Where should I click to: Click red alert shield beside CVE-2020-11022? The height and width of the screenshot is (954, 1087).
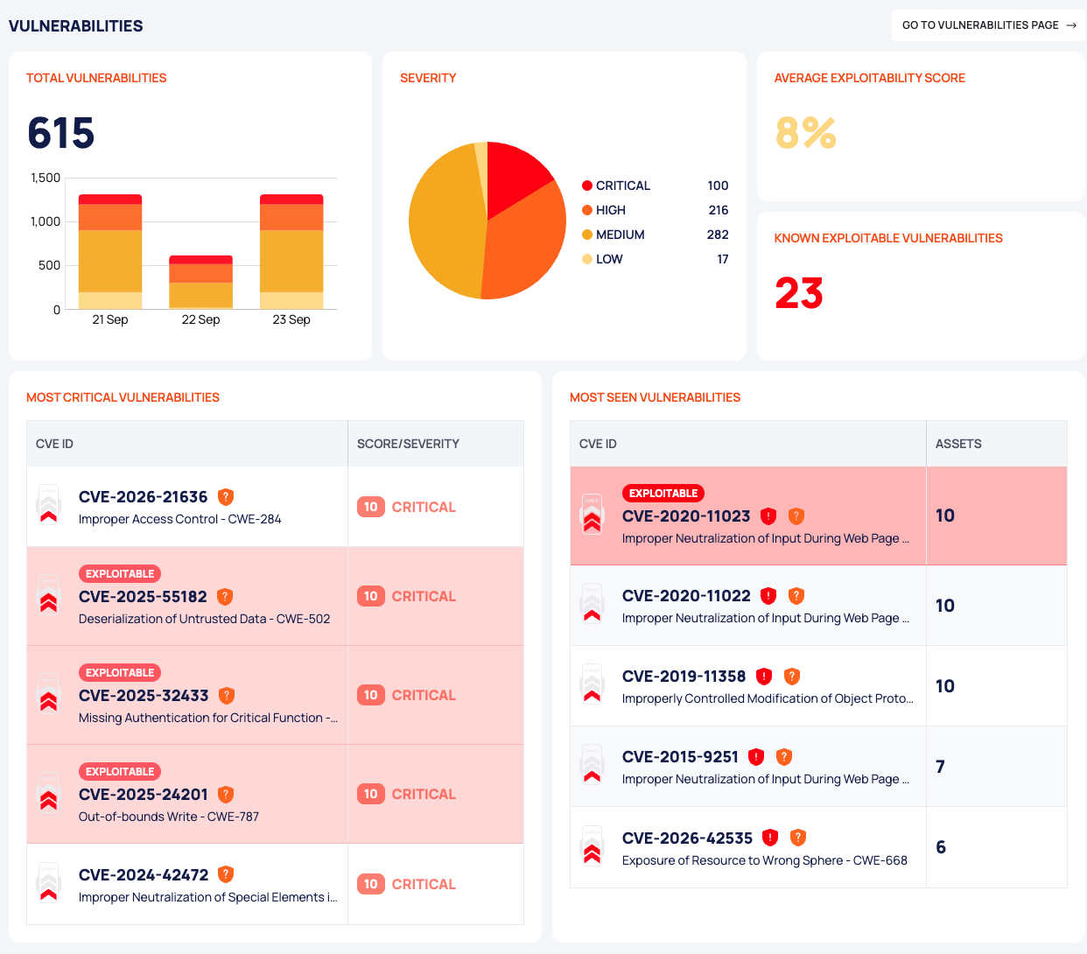(768, 596)
